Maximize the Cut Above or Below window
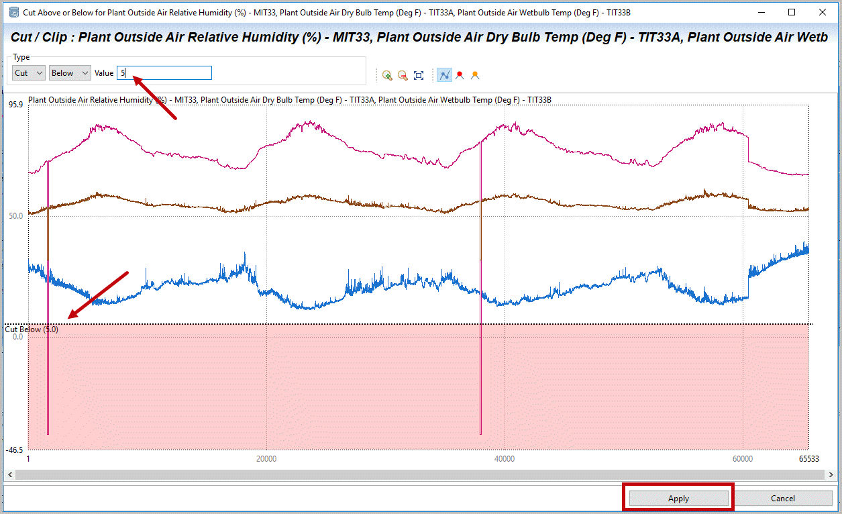Viewport: 842px width, 514px height. click(792, 13)
